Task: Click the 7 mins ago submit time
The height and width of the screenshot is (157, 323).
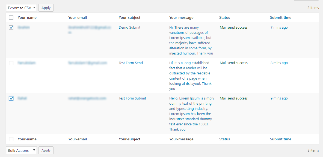Action: coord(279,27)
